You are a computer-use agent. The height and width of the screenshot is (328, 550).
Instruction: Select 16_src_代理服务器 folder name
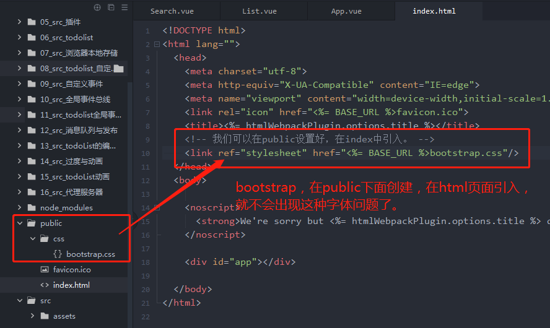pyautogui.click(x=72, y=192)
